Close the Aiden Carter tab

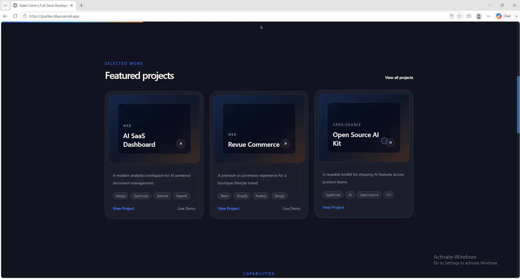pyautogui.click(x=71, y=5)
